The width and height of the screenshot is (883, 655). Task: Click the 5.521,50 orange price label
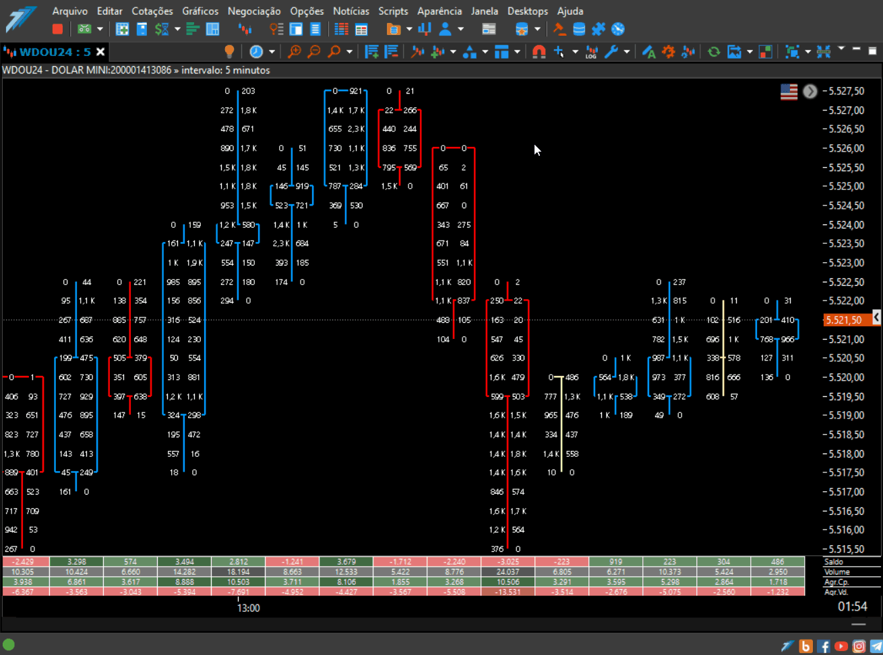pyautogui.click(x=847, y=320)
